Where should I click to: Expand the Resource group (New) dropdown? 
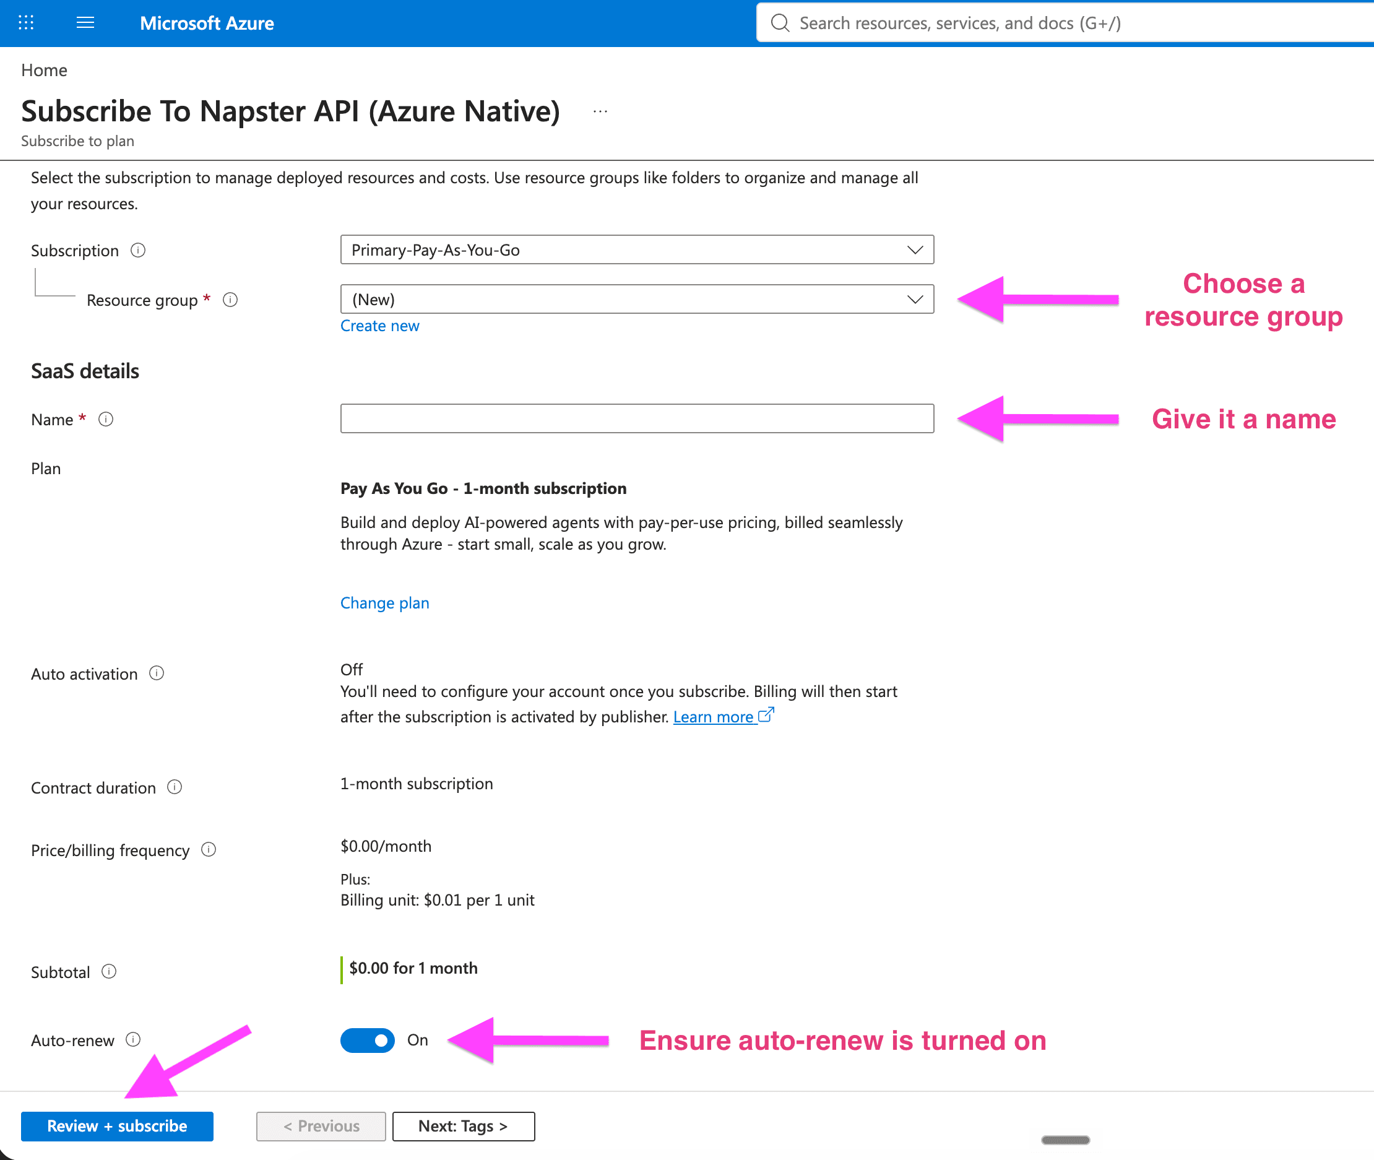click(x=636, y=299)
